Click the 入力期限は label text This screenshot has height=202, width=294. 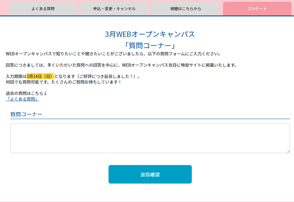coord(16,76)
